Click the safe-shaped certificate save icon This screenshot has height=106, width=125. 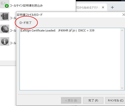click(x=5, y=16)
